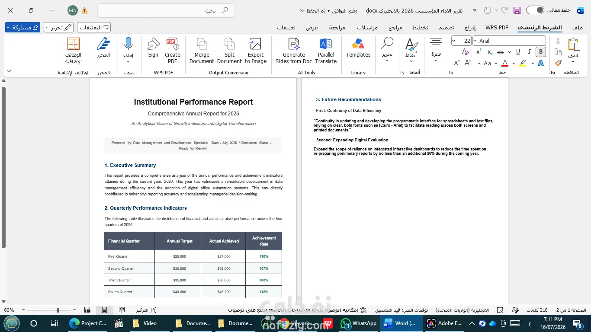Image resolution: width=591 pixels, height=332 pixels.
Task: Open the font size 22 box
Action: coord(461,41)
